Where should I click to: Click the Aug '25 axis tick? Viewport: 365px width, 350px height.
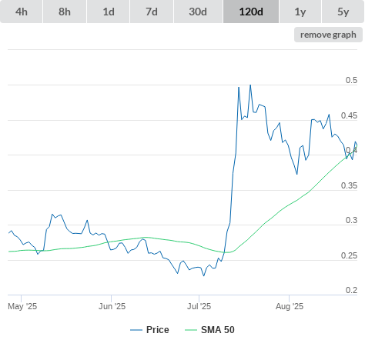290,306
